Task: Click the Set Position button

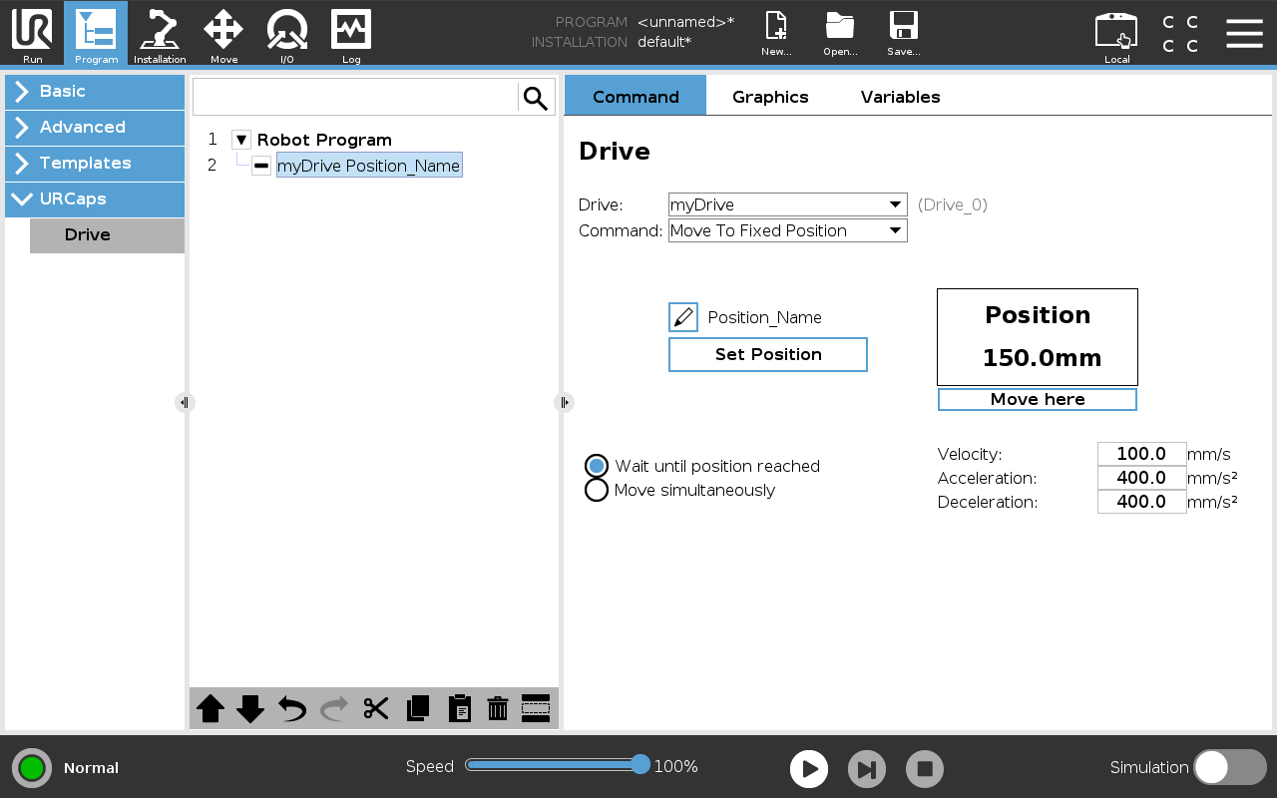Action: [768, 354]
